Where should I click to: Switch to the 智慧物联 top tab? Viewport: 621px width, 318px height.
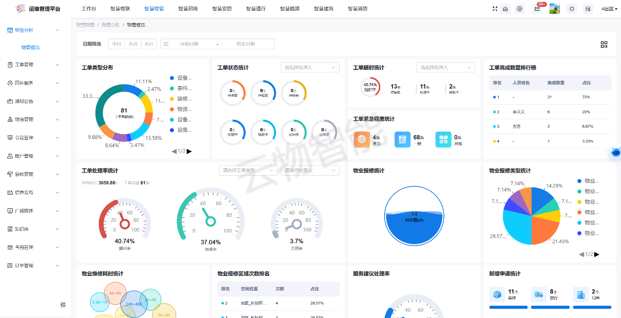(120, 9)
